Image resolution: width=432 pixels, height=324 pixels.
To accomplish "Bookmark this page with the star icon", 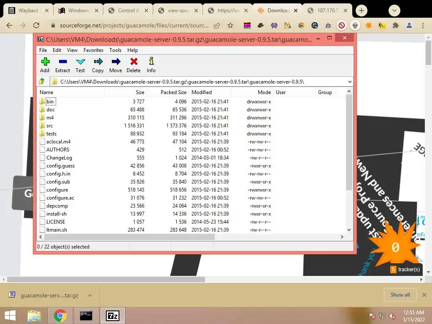I will [230, 26].
